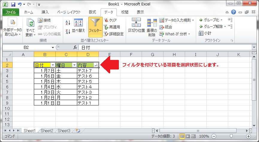Open the 曜日 column filter dropdown

[x=74, y=65]
